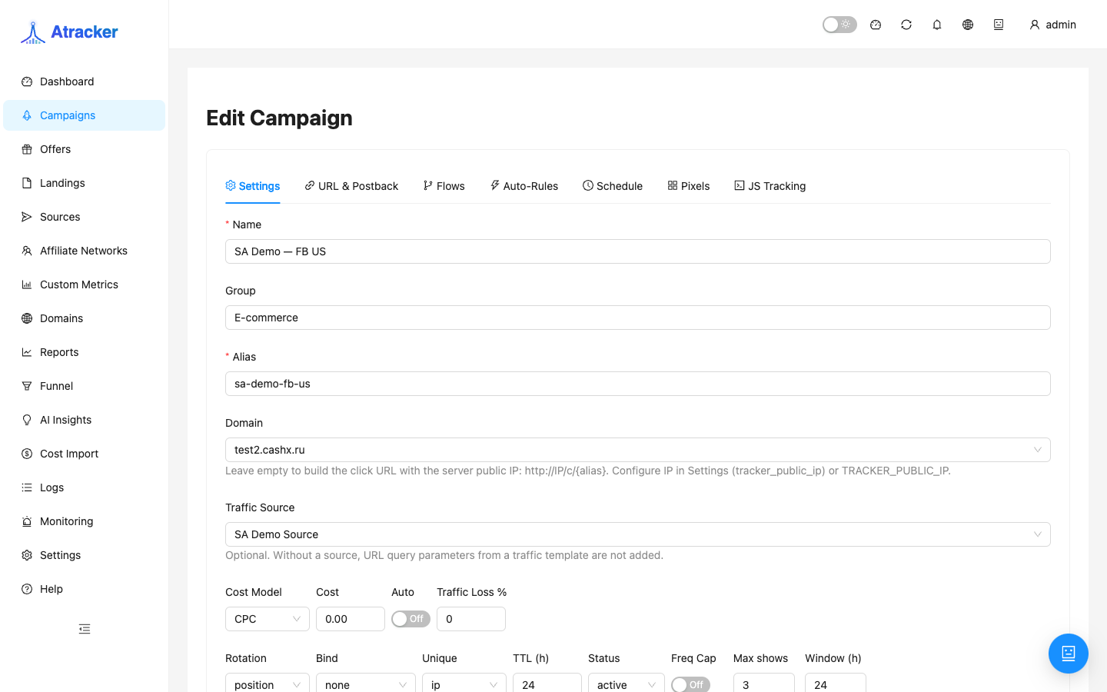Click the Traffic Source hint starting "Optional"
1107x692 pixels.
(x=444, y=555)
